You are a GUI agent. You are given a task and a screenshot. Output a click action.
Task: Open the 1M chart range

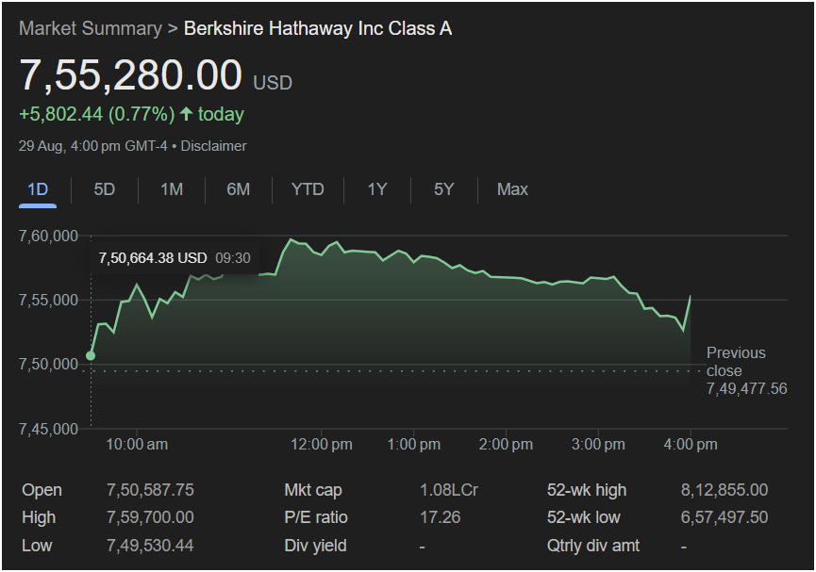click(171, 189)
